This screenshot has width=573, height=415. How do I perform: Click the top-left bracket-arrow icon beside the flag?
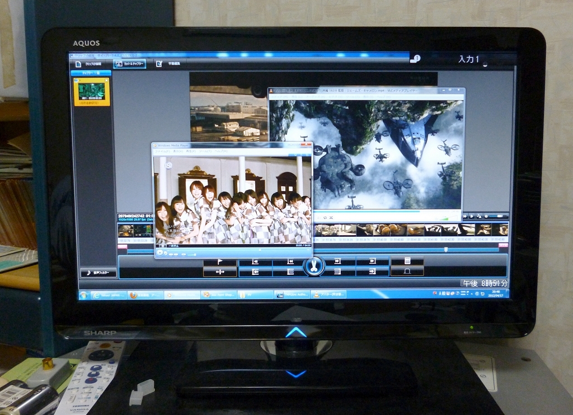click(255, 262)
